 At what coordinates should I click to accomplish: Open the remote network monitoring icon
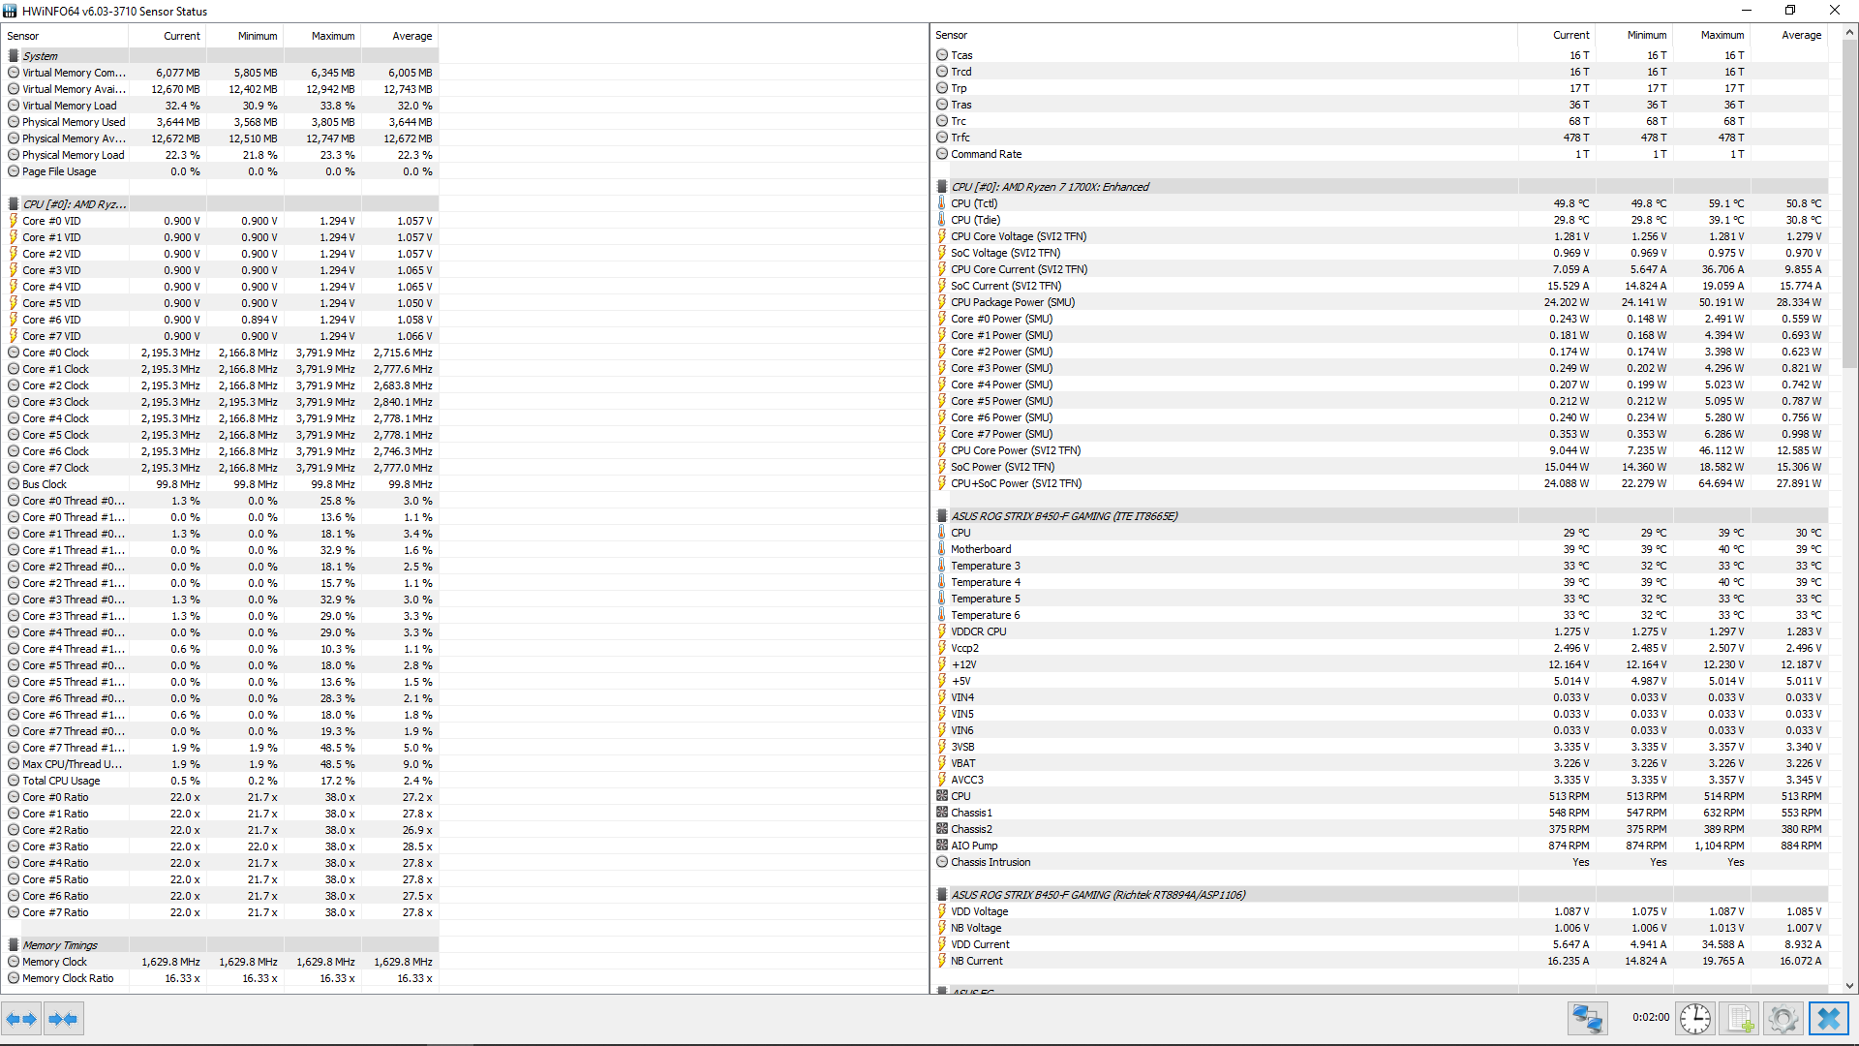1587,1019
